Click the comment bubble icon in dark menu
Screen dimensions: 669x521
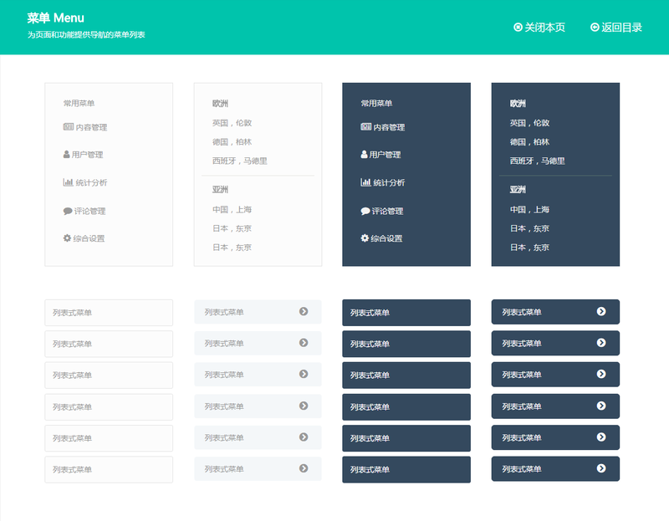pos(365,211)
